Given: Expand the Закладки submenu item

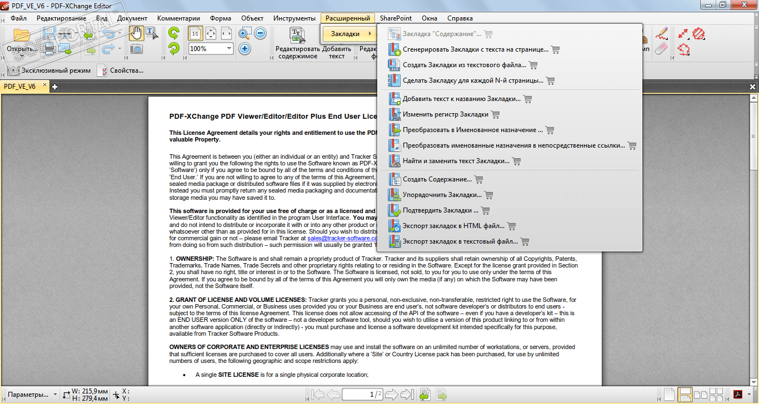Looking at the screenshot, I should click(x=349, y=34).
